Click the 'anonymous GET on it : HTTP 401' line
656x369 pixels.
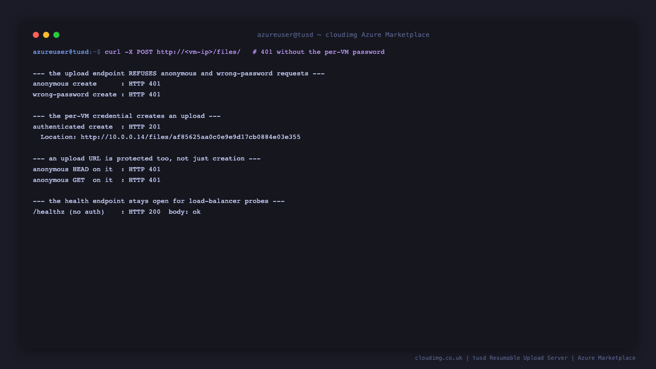click(x=97, y=180)
